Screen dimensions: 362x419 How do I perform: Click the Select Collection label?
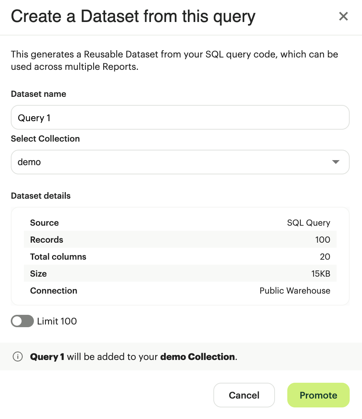tap(45, 139)
